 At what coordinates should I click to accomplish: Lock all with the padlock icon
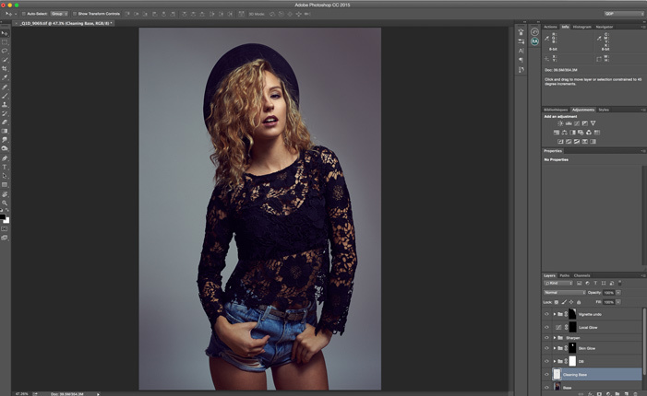click(579, 302)
